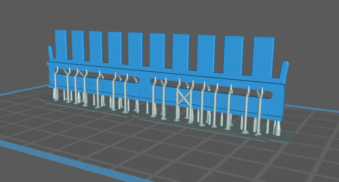339x182 pixels.
Task: Click the narrowest leftmost blue tooth
Action: point(61,45)
